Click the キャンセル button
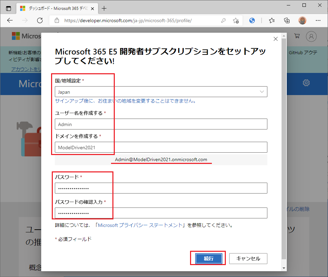The height and width of the screenshot is (277, 328). (x=248, y=259)
